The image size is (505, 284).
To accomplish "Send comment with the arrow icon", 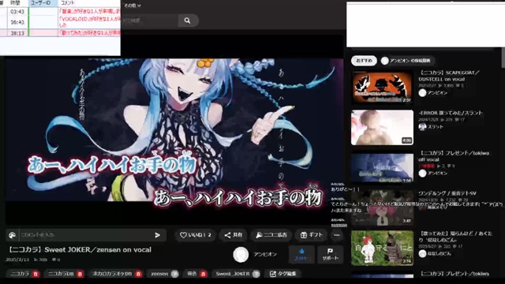I will pos(158,235).
